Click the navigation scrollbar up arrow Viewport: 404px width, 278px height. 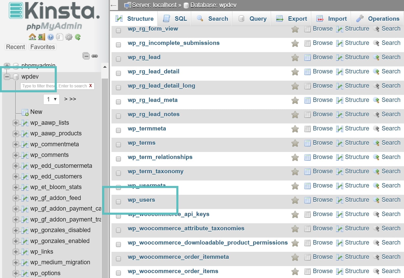(105, 67)
